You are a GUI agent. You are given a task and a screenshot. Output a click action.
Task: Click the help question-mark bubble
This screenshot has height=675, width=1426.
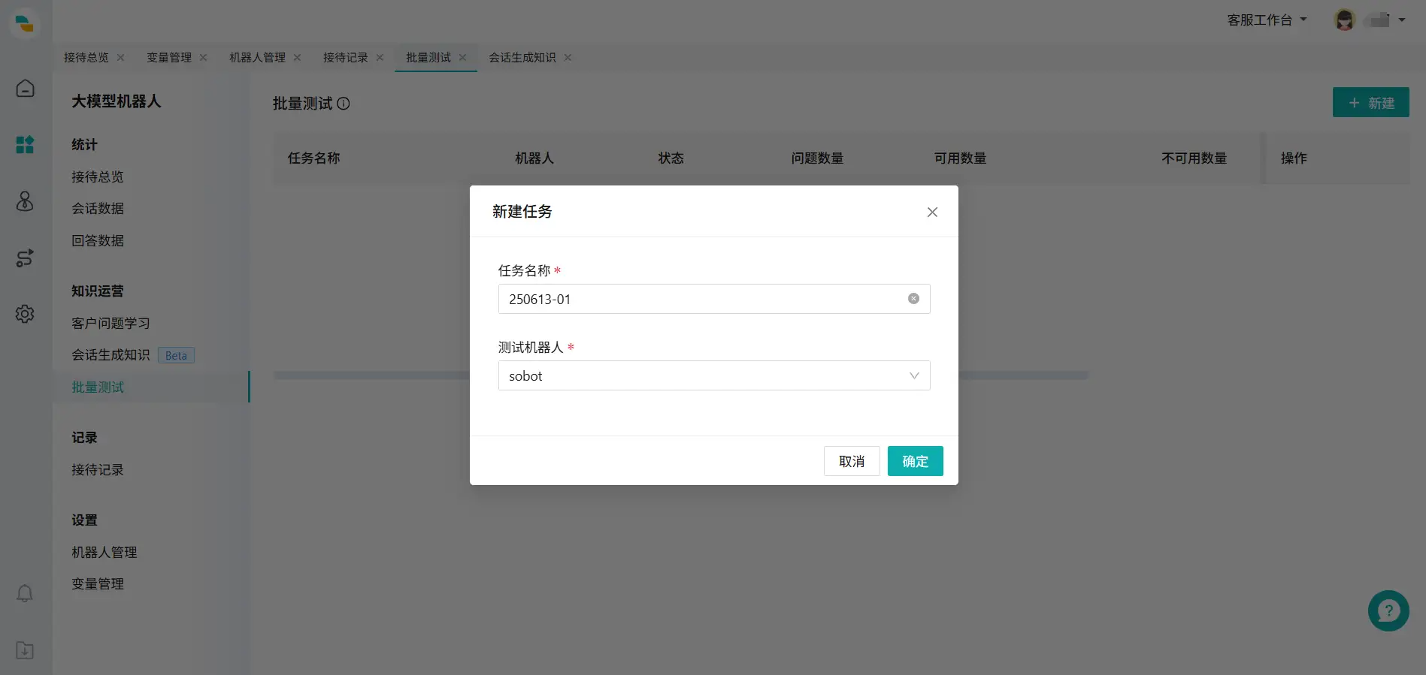click(x=1388, y=610)
